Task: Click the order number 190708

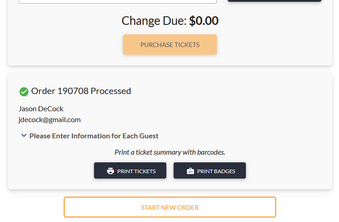Action: tap(73, 91)
